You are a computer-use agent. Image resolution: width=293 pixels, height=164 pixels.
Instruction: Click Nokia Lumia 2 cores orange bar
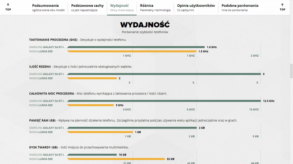(92, 78)
